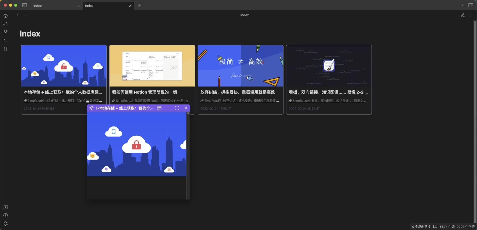Click the binary 0110 icon in the left ribbon

point(5,49)
